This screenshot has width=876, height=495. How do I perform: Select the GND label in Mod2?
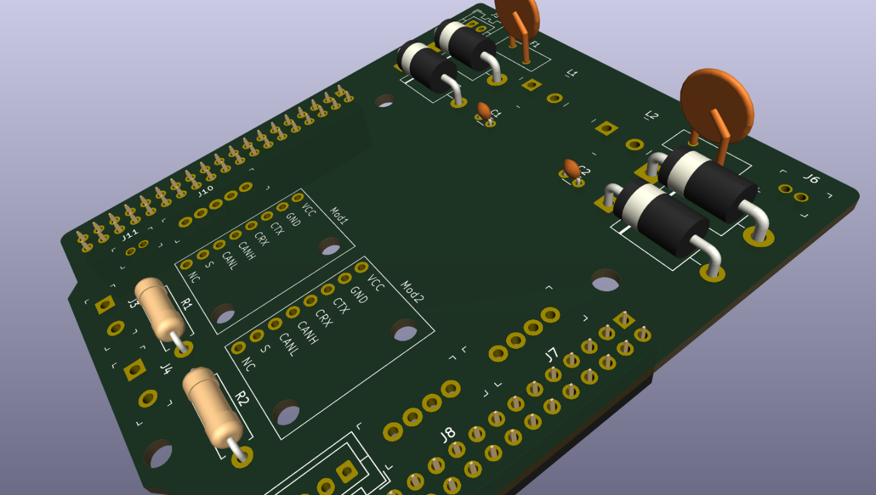coord(359,294)
